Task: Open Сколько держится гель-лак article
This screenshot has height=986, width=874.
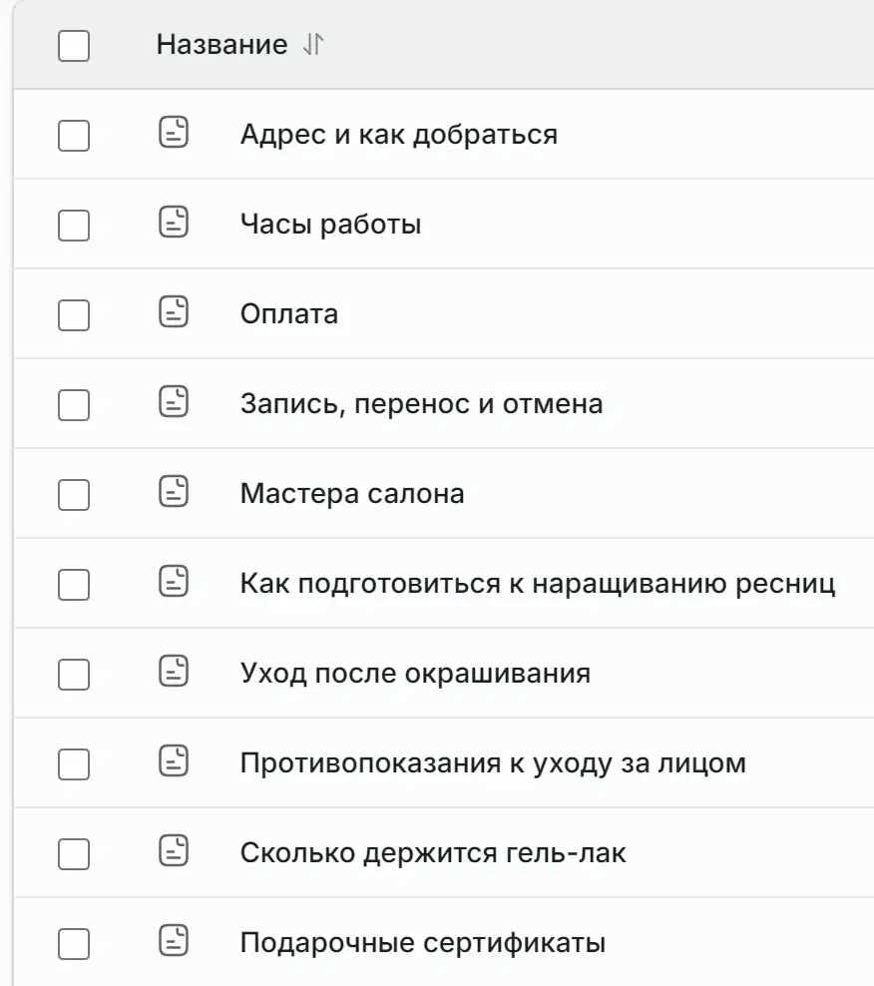Action: [433, 853]
